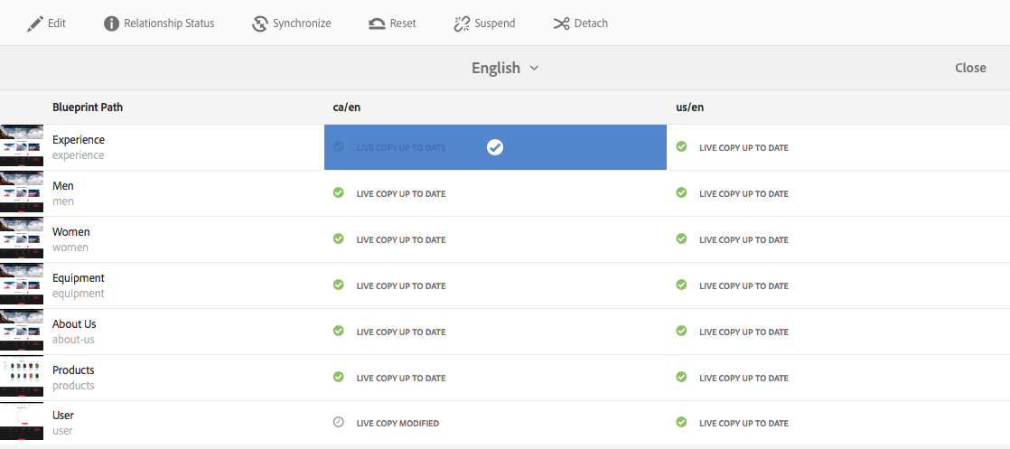Open the Equipment blueprint page link
The image size is (1010, 449).
[79, 278]
